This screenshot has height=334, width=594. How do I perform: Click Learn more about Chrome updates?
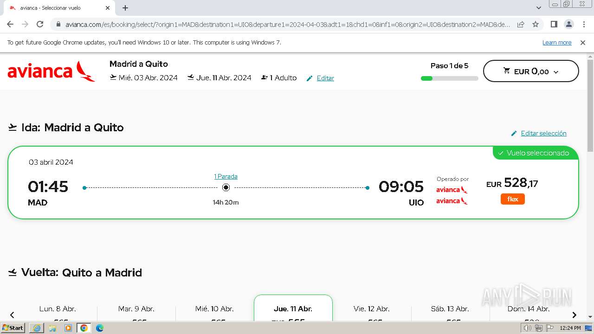pyautogui.click(x=557, y=43)
